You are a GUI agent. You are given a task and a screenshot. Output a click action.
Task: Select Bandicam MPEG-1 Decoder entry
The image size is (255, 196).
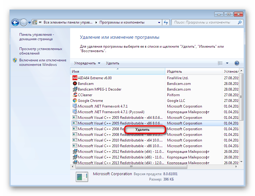[100, 89]
